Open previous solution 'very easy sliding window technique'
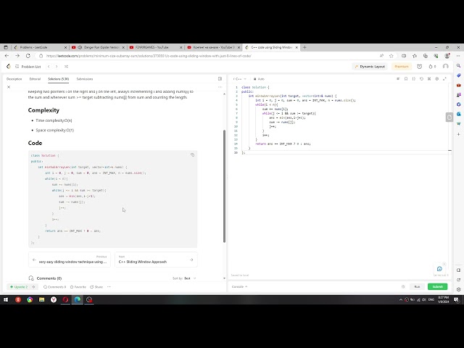This screenshot has width=464, height=348. click(x=70, y=260)
